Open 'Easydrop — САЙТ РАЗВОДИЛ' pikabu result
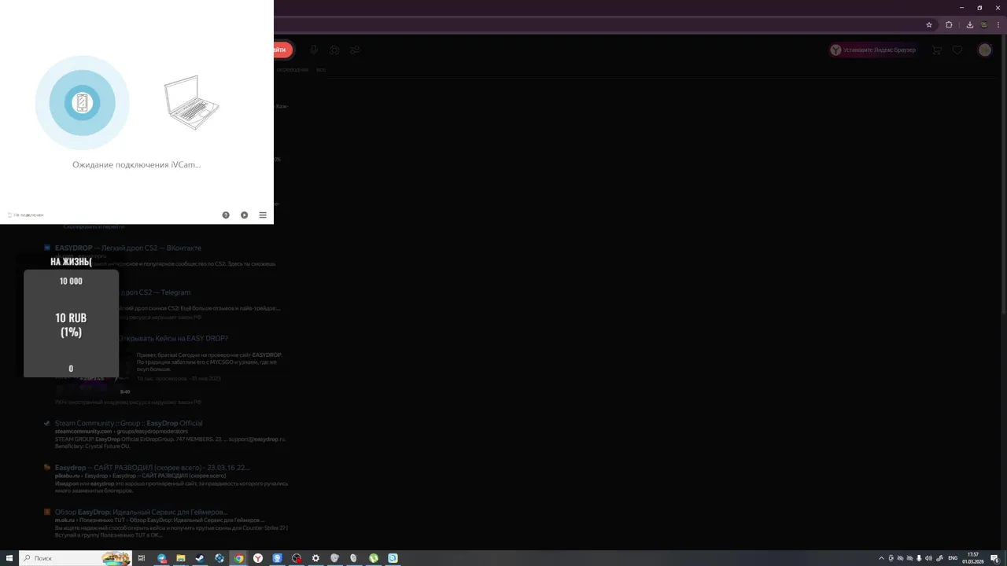Screen dimensions: 1007x566 [x=152, y=467]
